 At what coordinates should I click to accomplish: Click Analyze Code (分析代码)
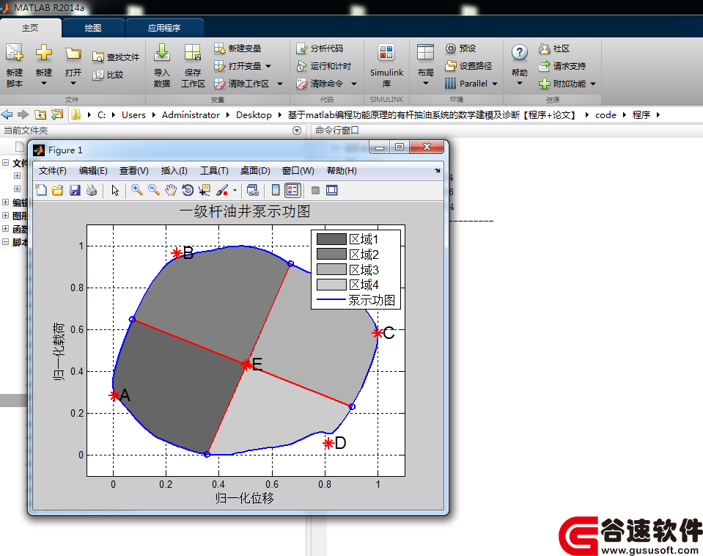pos(320,48)
